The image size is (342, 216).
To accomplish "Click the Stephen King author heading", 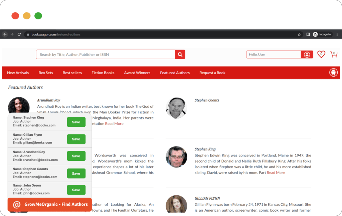I will click(x=205, y=149).
